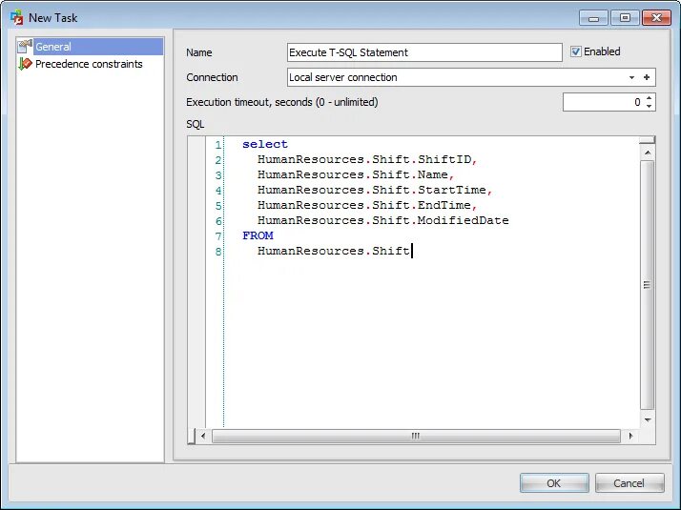Decrease execution timeout with down arrow
The height and width of the screenshot is (510, 681).
[x=649, y=107]
